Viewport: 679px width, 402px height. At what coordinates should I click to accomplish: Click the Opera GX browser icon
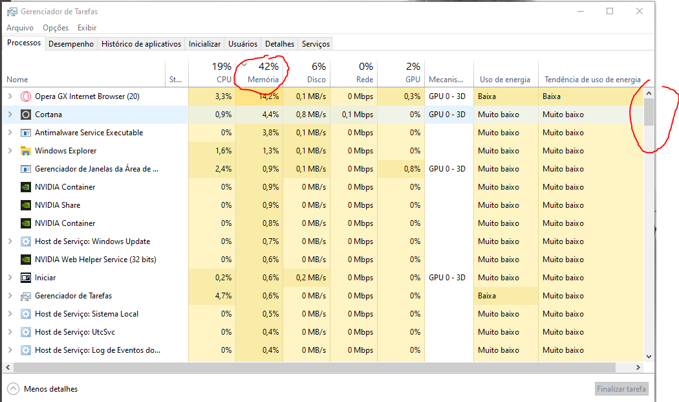point(26,96)
